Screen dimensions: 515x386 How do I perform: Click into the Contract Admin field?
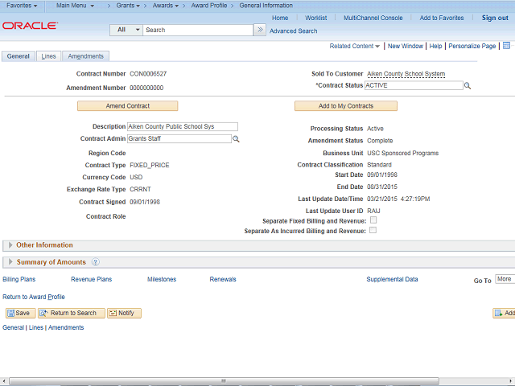(179, 138)
